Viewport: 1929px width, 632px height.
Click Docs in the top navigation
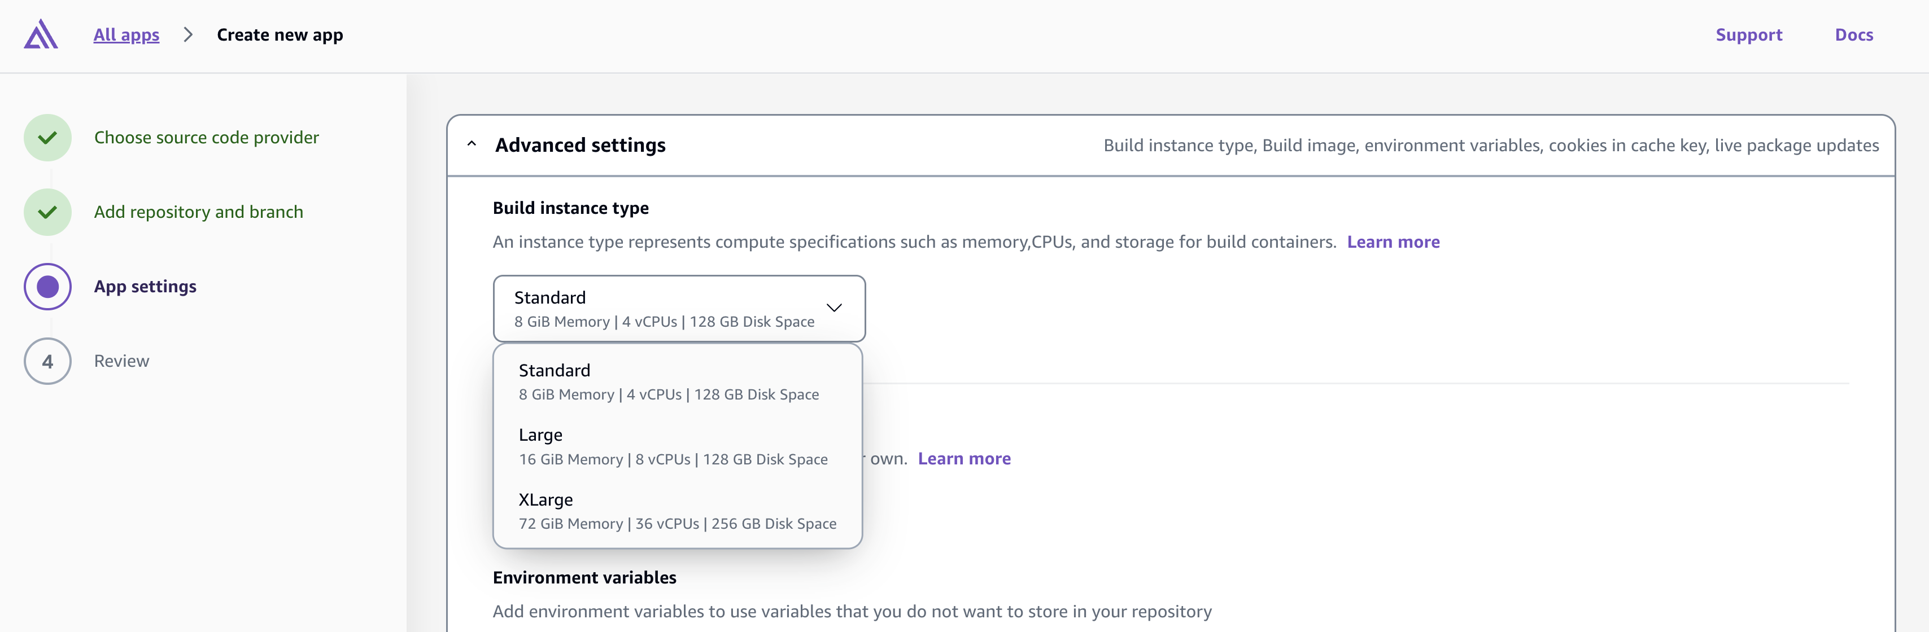1854,34
